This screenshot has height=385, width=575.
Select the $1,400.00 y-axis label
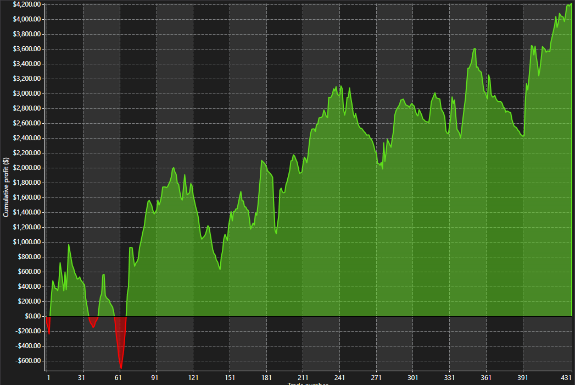click(x=27, y=212)
